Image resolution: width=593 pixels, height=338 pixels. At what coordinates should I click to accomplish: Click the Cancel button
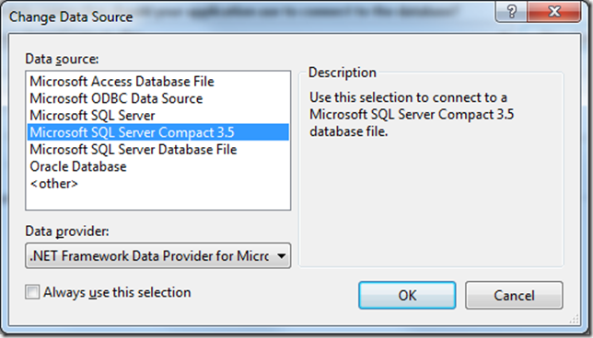pyautogui.click(x=514, y=295)
